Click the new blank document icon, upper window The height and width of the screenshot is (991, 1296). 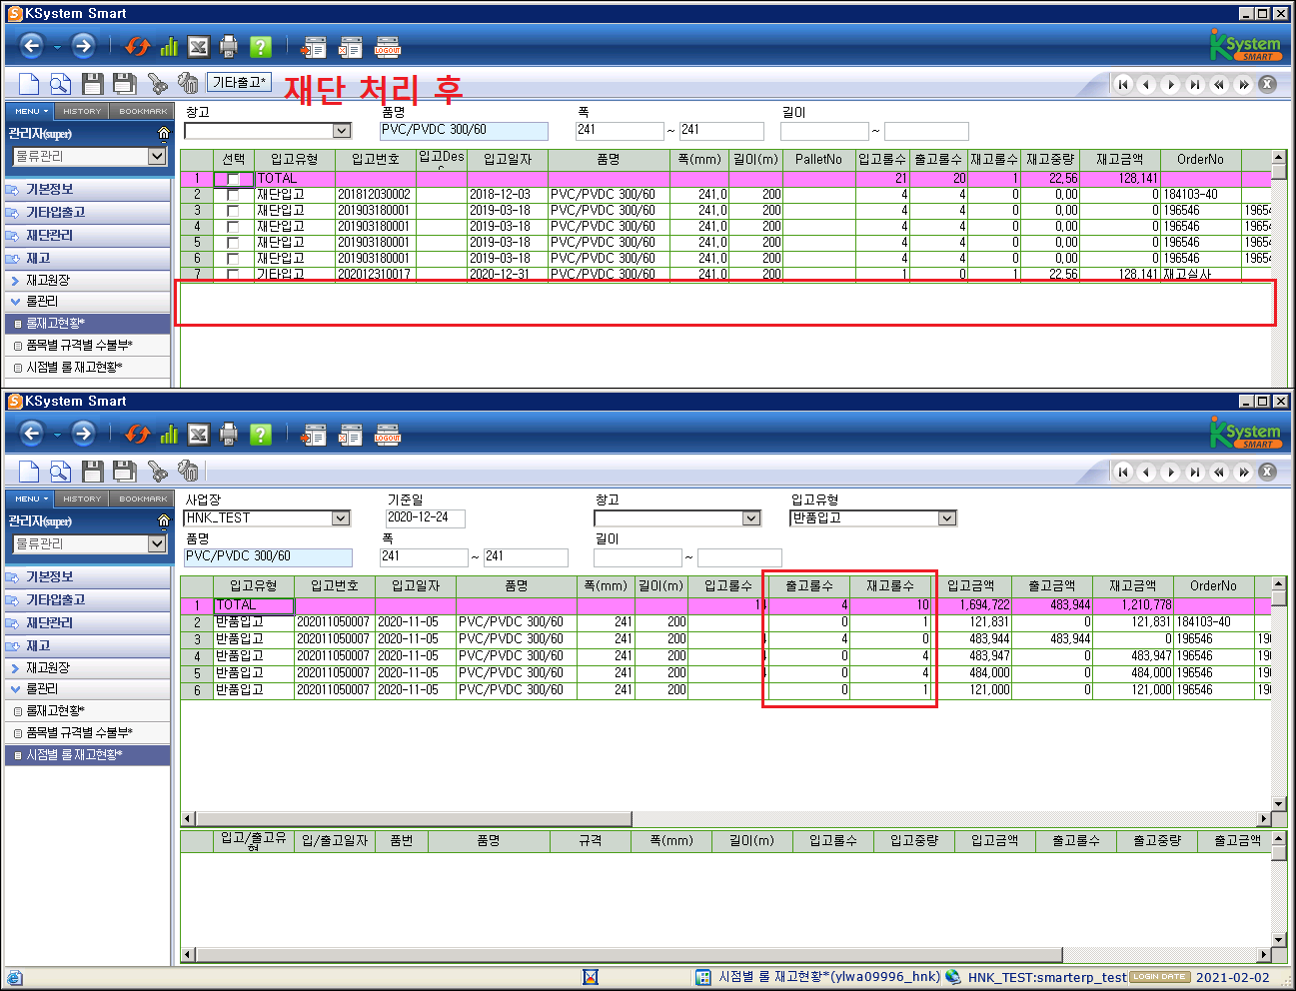pyautogui.click(x=29, y=84)
